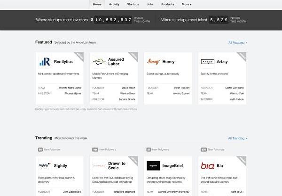Click the Art.sy logo icon
Screen dimensions: 282x196
[208, 61]
